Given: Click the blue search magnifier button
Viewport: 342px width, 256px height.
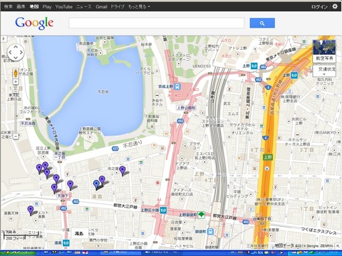Looking at the screenshot, I should coord(262,23).
